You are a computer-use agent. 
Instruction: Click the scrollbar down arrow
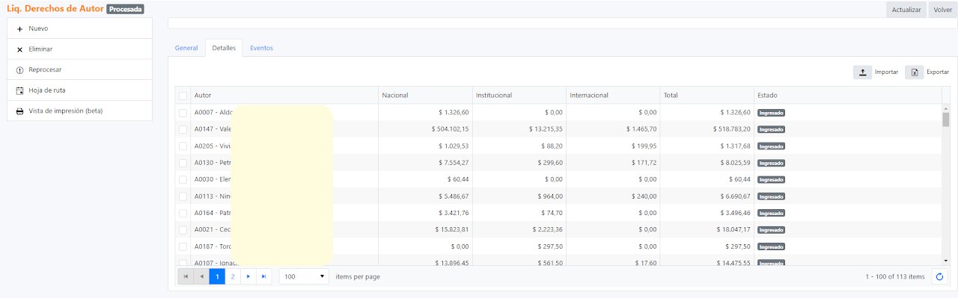click(945, 260)
